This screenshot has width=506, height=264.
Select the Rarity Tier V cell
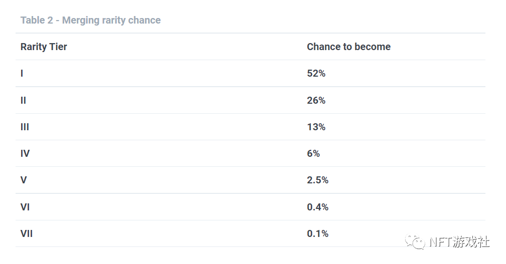click(24, 180)
